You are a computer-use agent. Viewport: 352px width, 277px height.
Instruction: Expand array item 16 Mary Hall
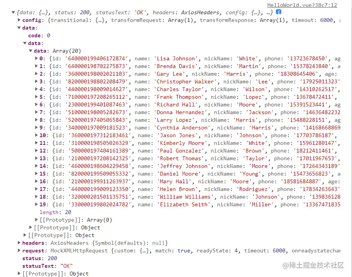[37, 181]
